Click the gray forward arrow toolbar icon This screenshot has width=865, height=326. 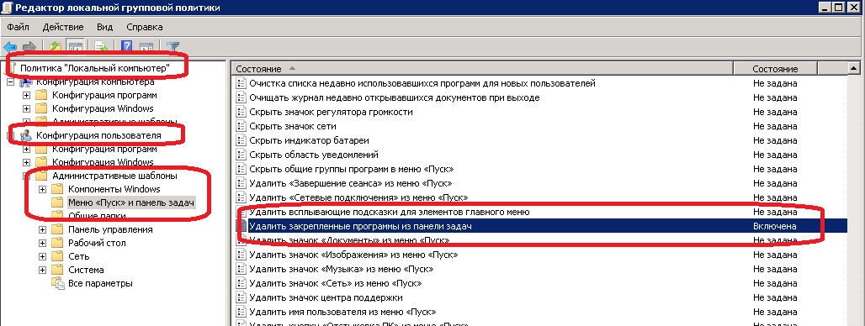(29, 47)
